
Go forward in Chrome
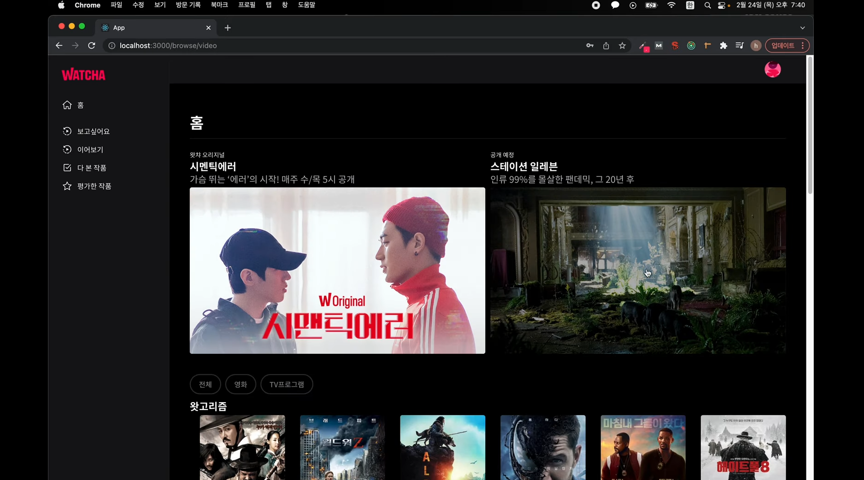(75, 46)
